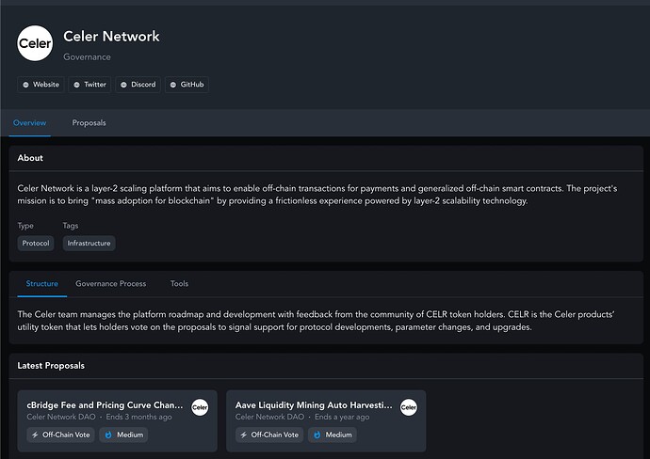
Task: Open the cBridge Fee and Pricing Curve proposal
Action: click(x=118, y=421)
